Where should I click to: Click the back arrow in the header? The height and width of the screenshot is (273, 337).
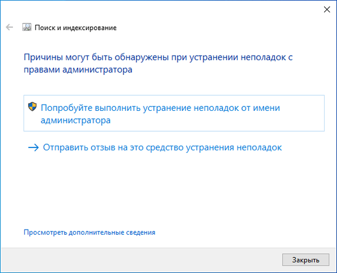(10, 27)
